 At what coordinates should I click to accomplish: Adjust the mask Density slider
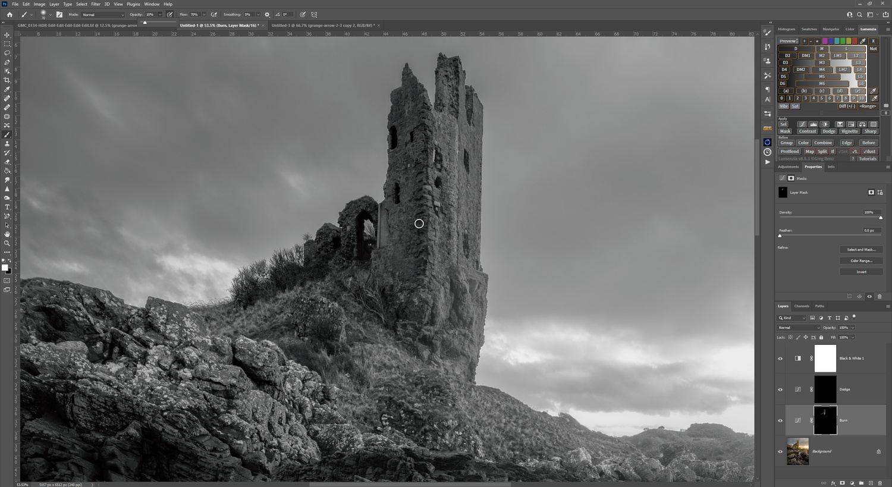coord(830,218)
